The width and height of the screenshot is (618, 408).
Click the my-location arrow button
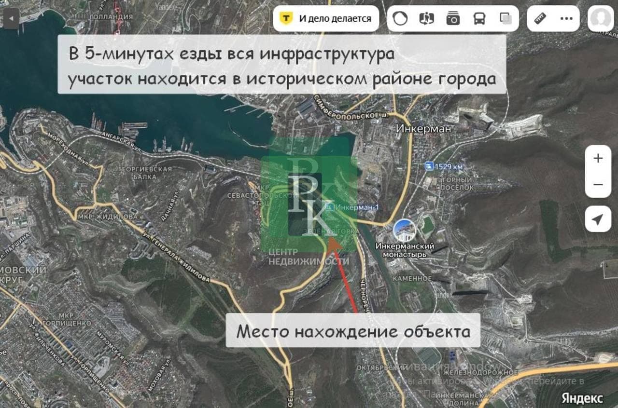(x=598, y=219)
